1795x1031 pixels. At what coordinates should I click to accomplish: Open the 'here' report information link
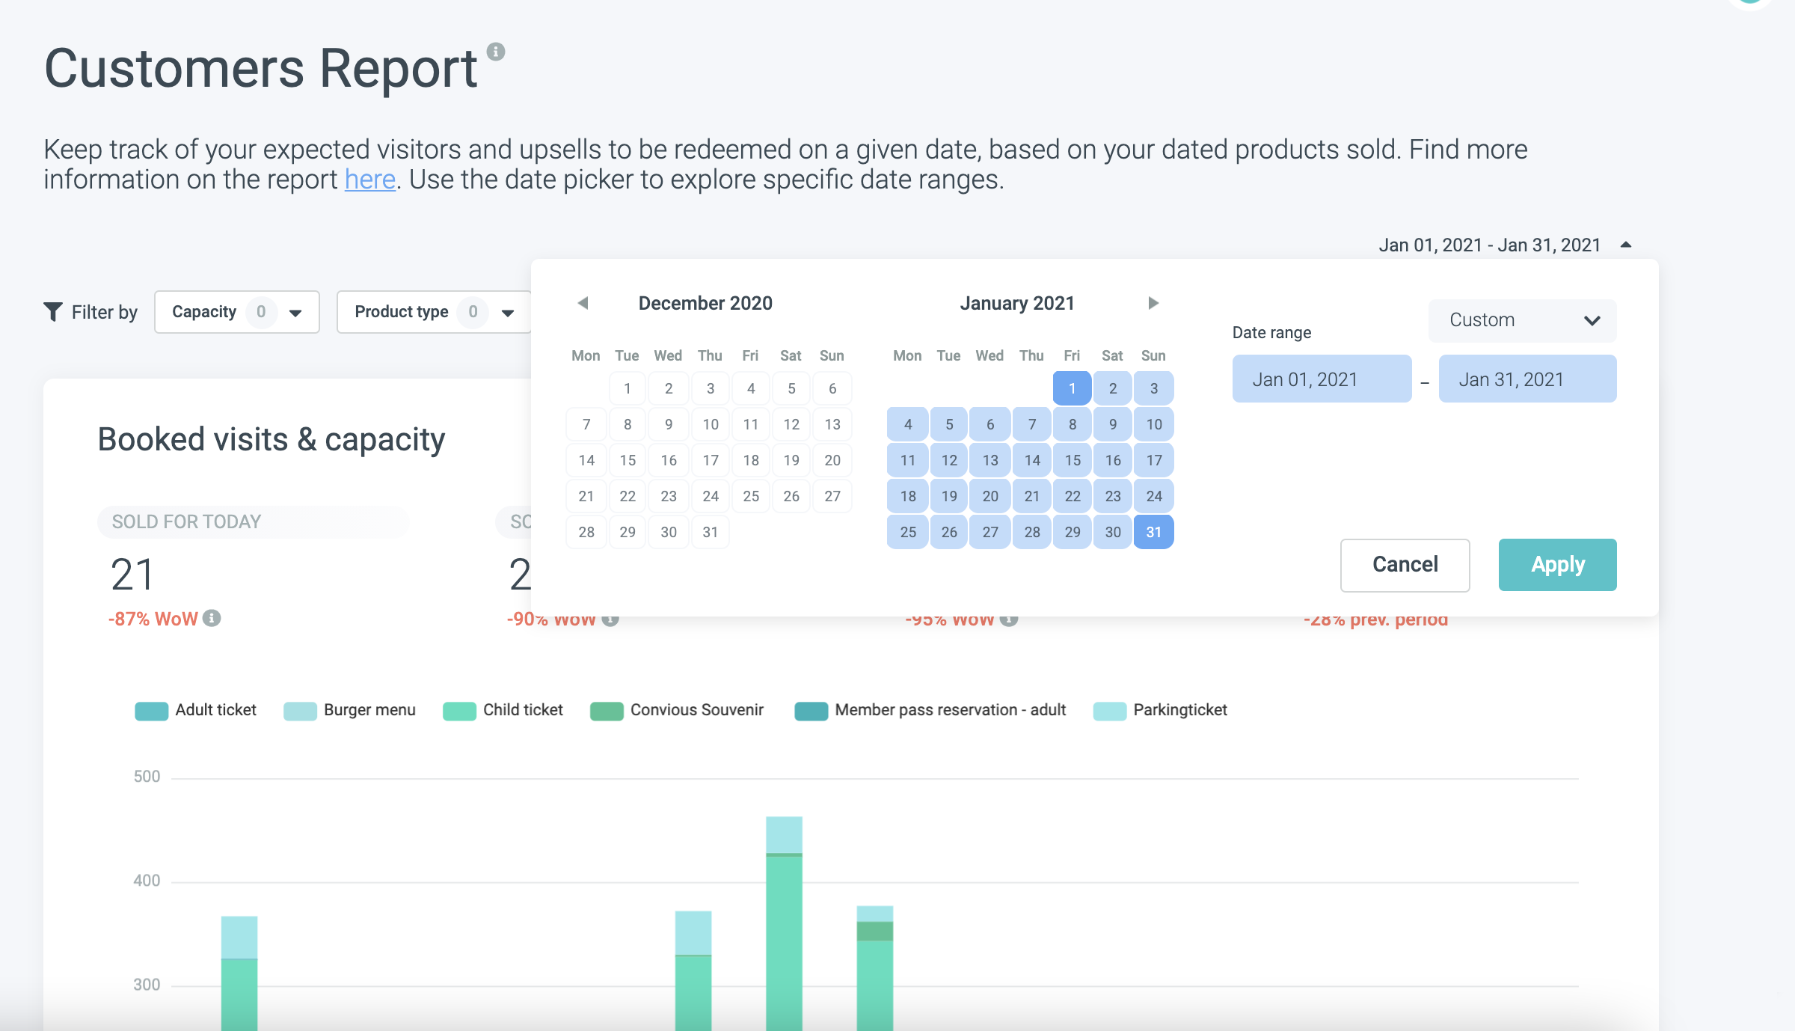[x=369, y=180]
